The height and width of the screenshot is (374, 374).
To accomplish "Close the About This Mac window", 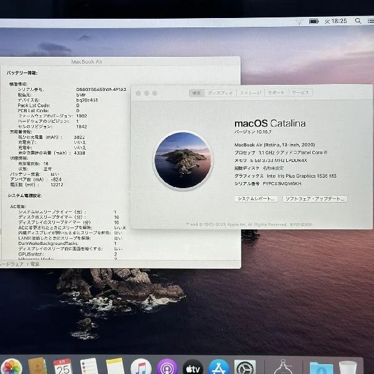I will click(x=138, y=93).
